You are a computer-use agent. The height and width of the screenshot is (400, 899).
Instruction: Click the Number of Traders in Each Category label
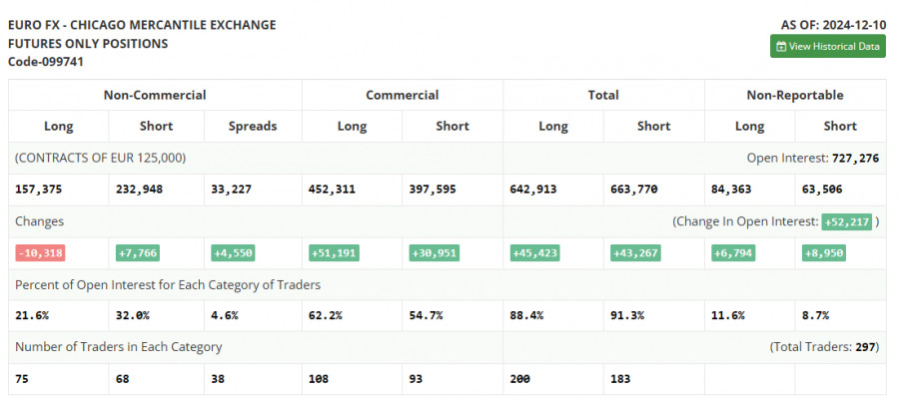(118, 347)
